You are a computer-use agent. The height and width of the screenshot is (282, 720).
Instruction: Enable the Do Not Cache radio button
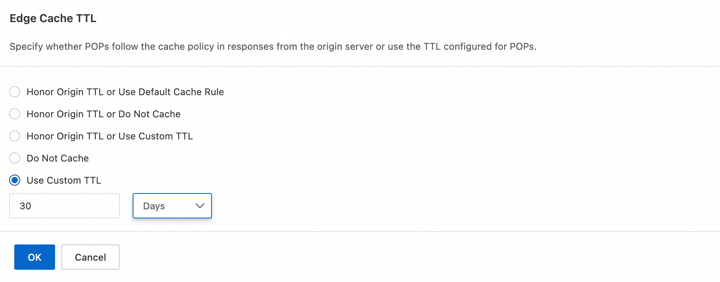[15, 158]
